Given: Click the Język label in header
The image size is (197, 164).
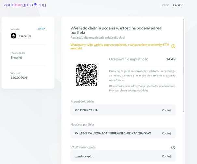Looking at the screenshot, I should (165, 5).
